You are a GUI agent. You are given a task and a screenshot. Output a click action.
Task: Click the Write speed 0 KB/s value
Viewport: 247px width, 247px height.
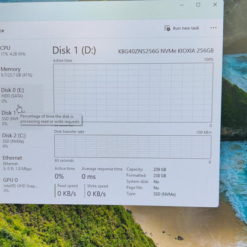[x=96, y=194]
